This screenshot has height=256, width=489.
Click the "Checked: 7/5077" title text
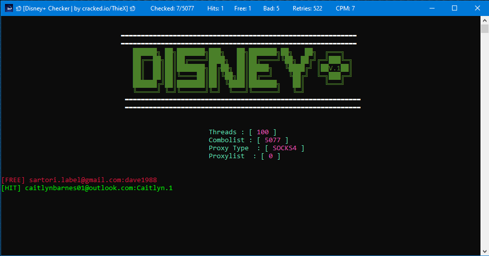tap(172, 8)
